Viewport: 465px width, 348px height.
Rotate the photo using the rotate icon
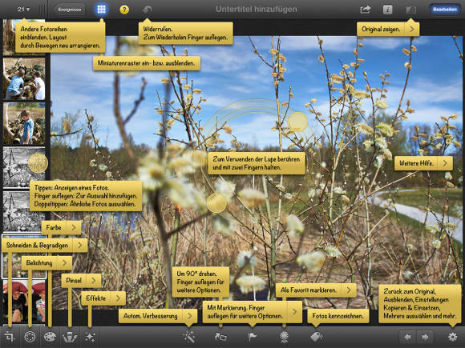point(220,337)
